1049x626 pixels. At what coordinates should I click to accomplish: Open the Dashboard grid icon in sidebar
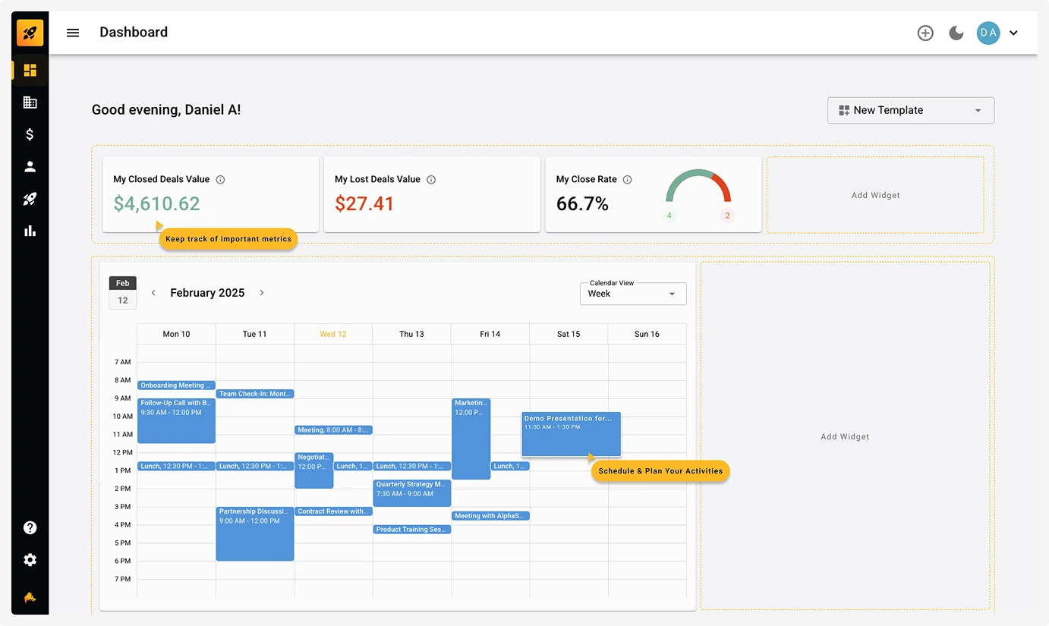click(x=30, y=70)
